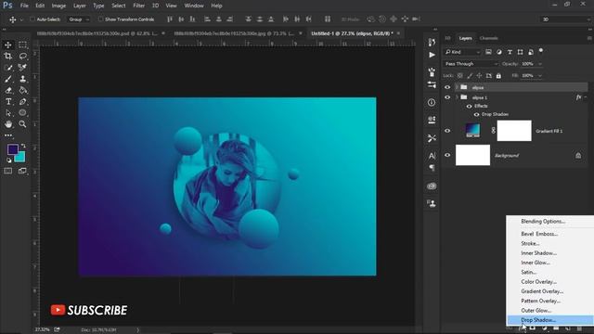Hide the selected elipse group layer
Image resolution: width=594 pixels, height=334 pixels.
click(447, 87)
